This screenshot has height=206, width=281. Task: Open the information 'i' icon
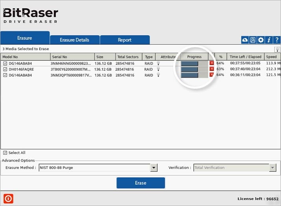[x=269, y=40]
